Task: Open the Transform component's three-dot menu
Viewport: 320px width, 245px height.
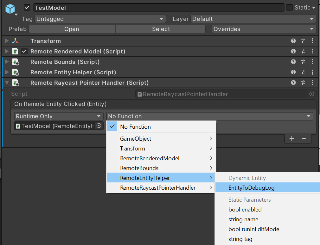Action: [312, 41]
